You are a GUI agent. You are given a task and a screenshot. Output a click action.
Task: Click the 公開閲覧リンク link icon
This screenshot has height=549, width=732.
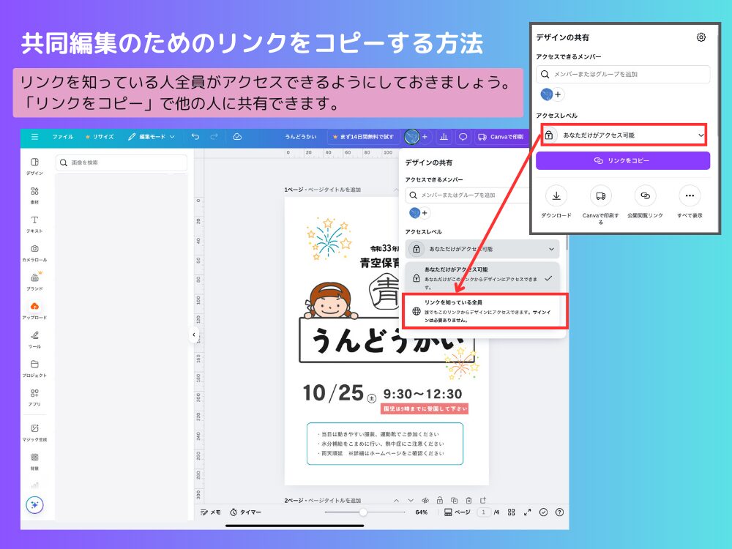(645, 195)
